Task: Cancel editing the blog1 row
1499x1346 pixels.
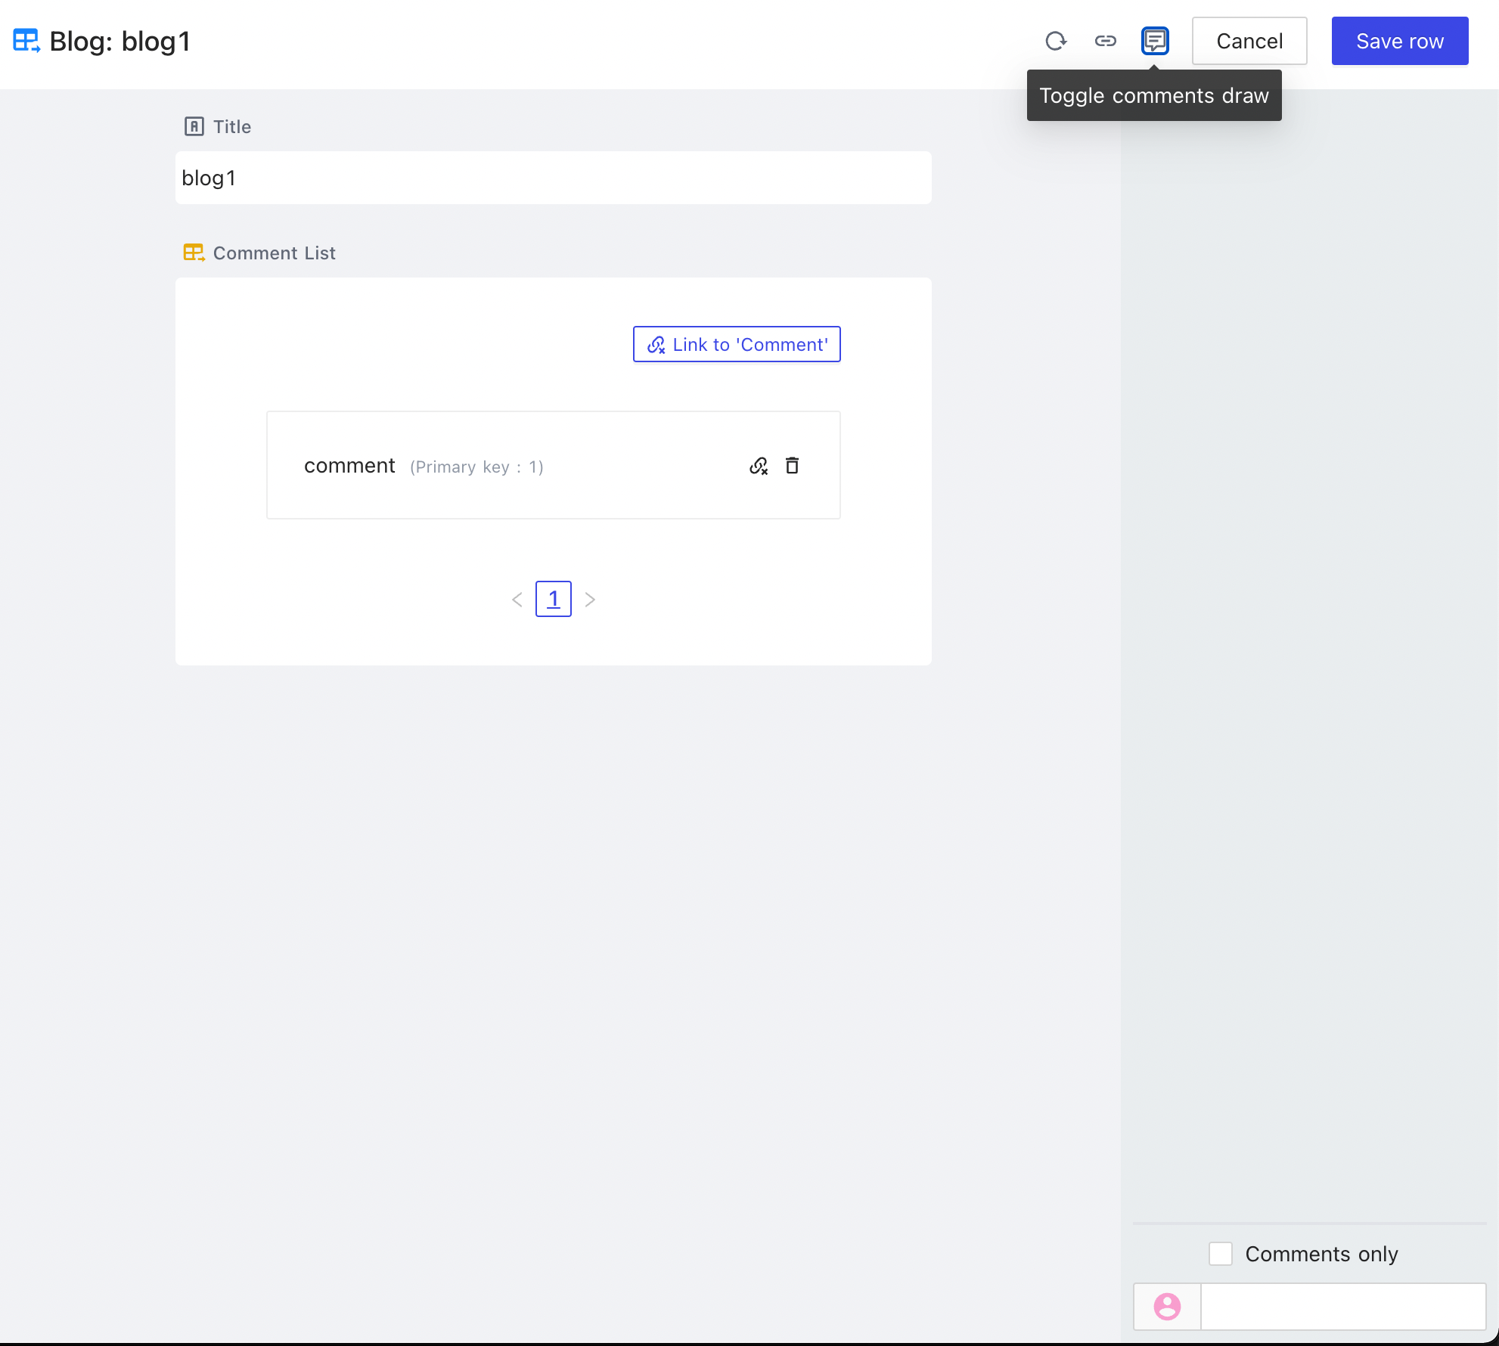Action: (x=1249, y=41)
